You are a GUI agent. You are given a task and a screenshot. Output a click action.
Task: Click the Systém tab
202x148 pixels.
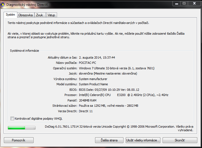[x=10, y=15]
